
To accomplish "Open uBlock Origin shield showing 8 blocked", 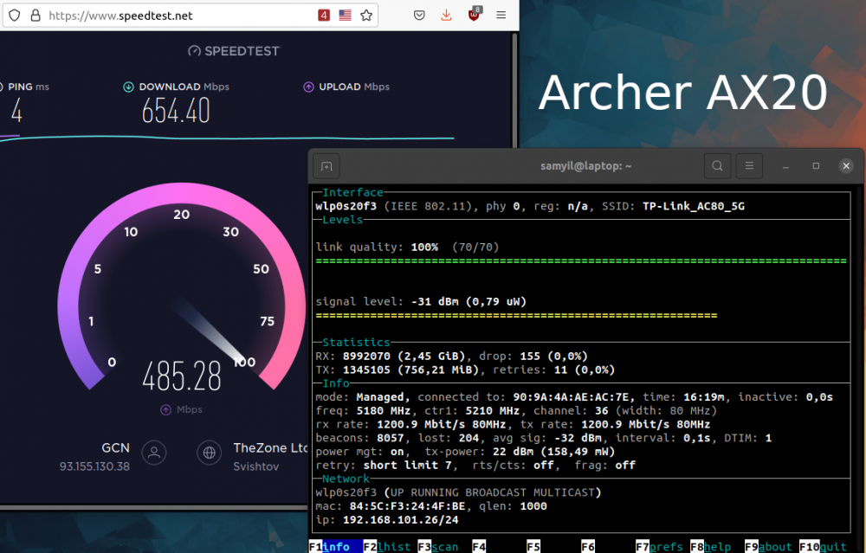I will pyautogui.click(x=473, y=16).
